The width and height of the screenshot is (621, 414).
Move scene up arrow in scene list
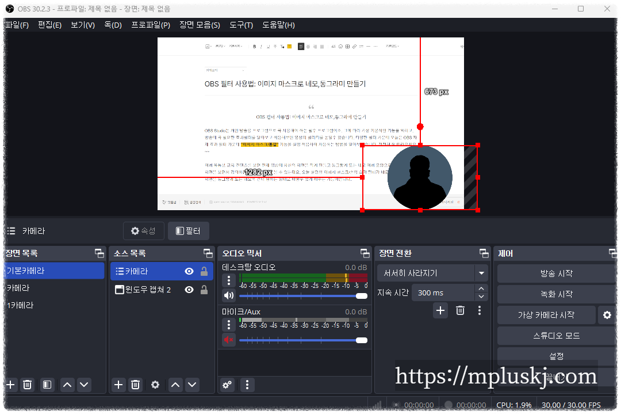pos(67,385)
